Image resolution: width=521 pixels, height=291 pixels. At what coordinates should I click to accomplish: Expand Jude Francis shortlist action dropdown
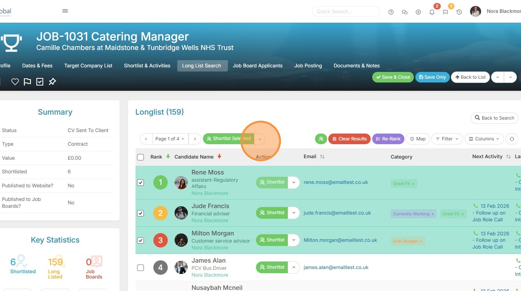click(x=294, y=213)
